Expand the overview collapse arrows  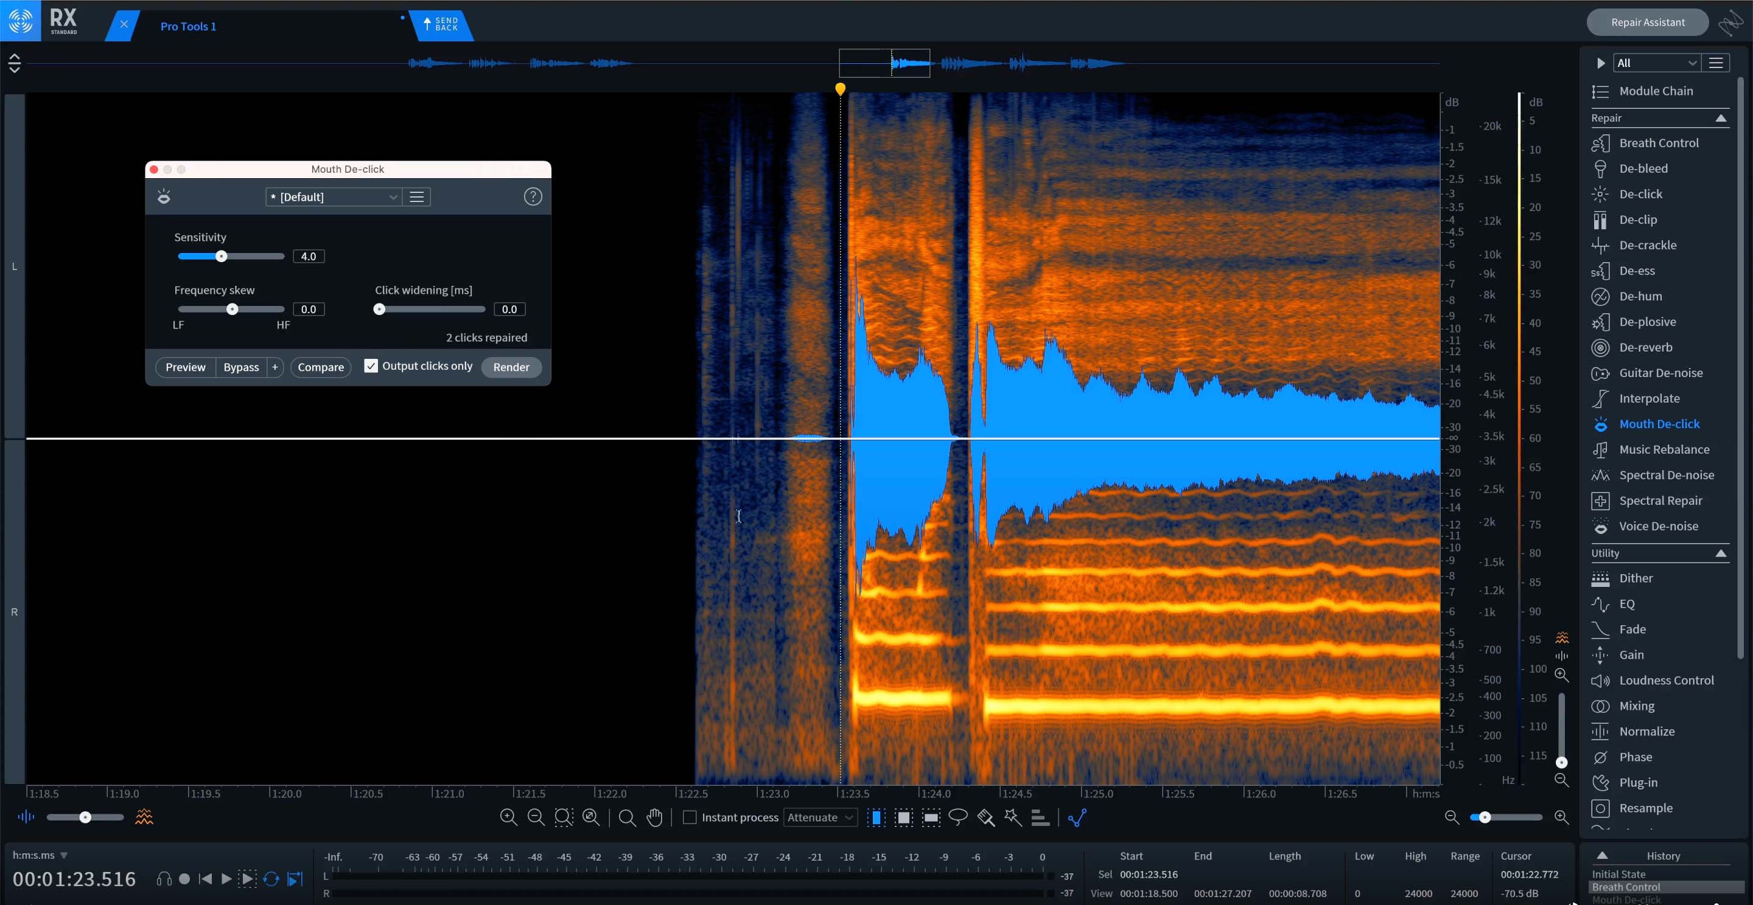click(x=14, y=63)
